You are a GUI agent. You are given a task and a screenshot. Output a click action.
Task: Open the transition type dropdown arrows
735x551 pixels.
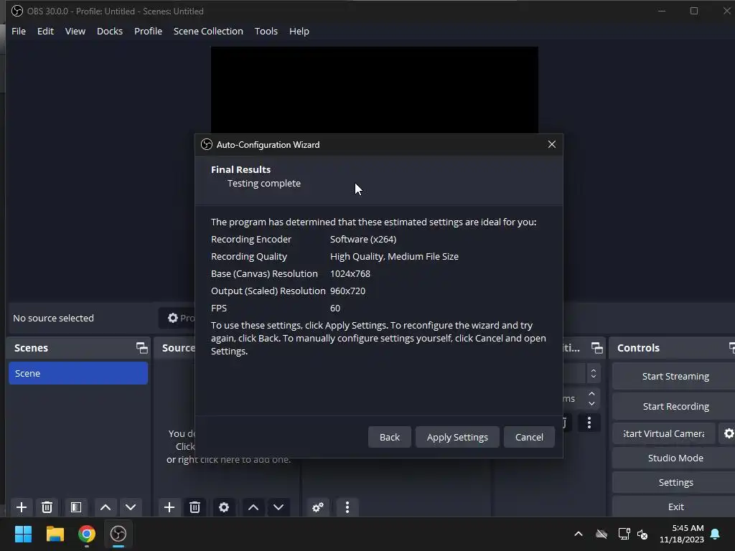[x=594, y=373]
